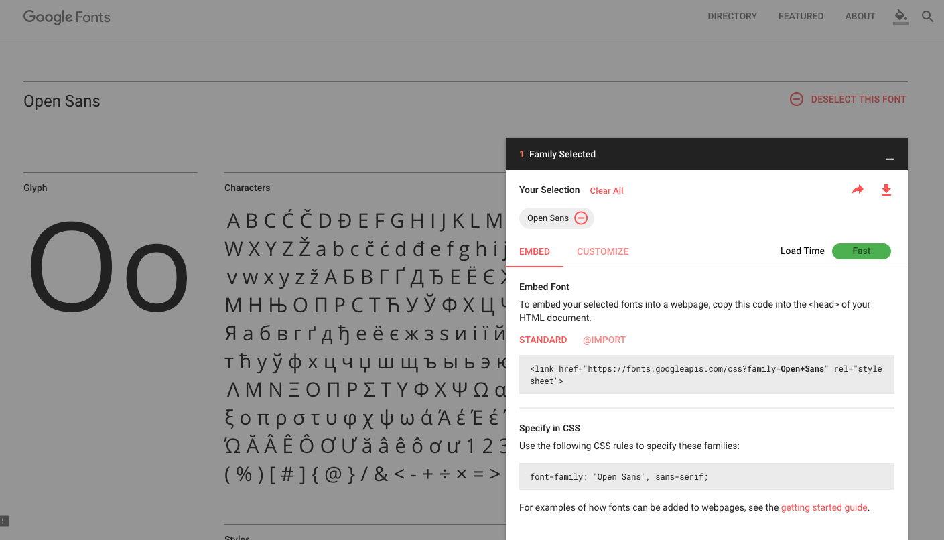Remove the Open Sans chip
Image resolution: width=944 pixels, height=540 pixels.
click(581, 218)
